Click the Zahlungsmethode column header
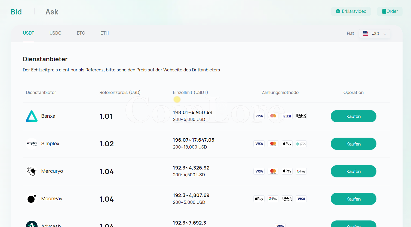The height and width of the screenshot is (227, 411). pyautogui.click(x=280, y=93)
